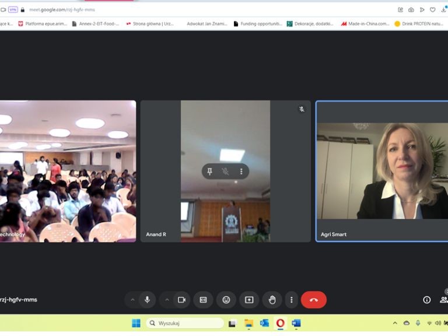Click the mute icon on Anand R's tile
The width and height of the screenshot is (448, 336).
225,171
